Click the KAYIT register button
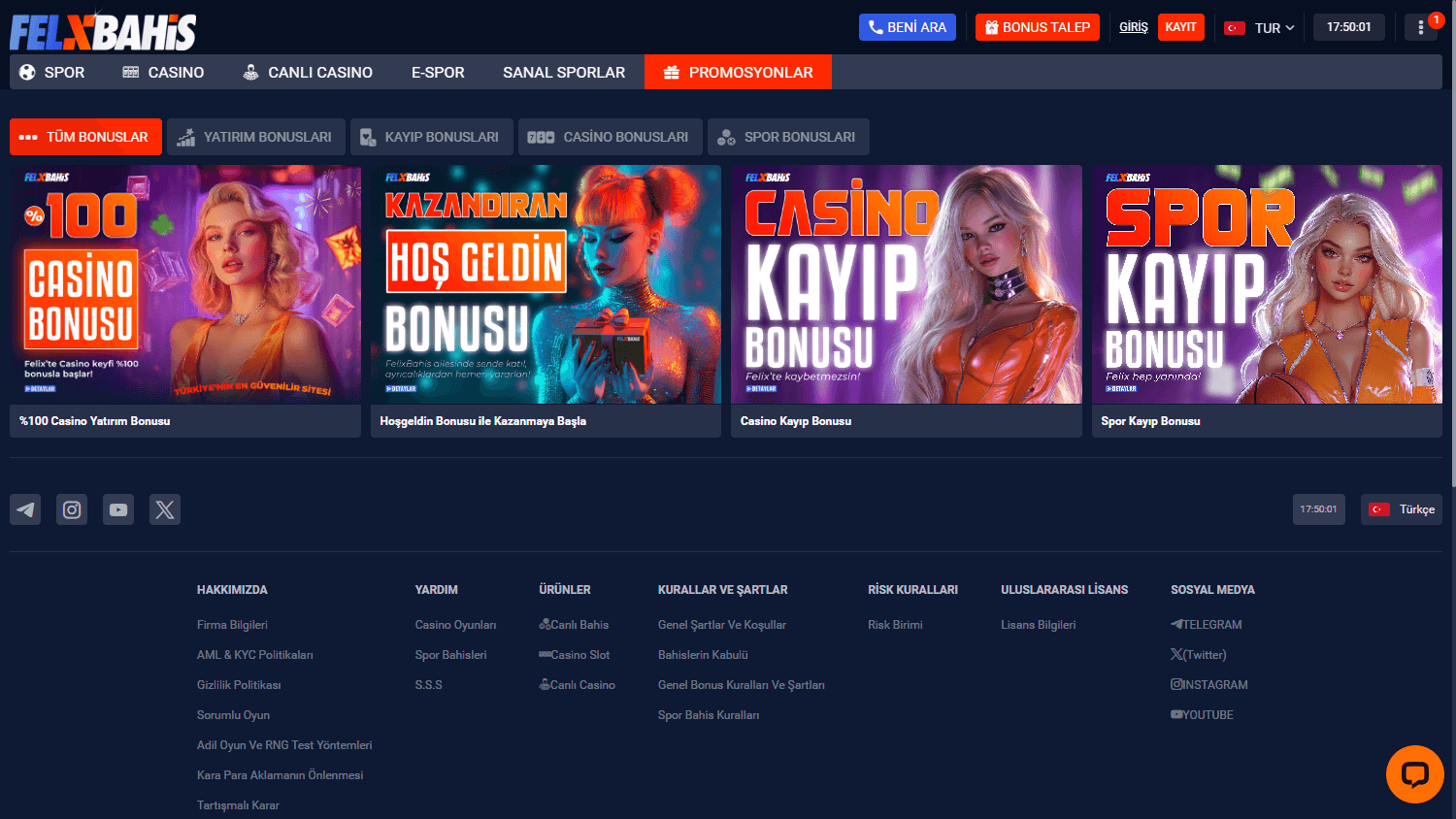This screenshot has width=1456, height=819. click(1181, 27)
